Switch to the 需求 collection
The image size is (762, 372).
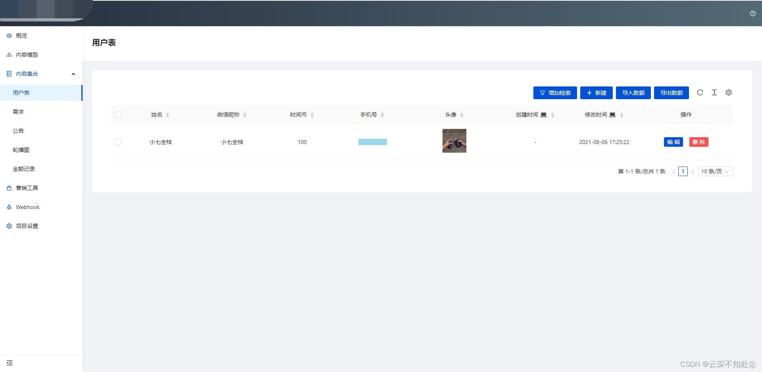[18, 111]
